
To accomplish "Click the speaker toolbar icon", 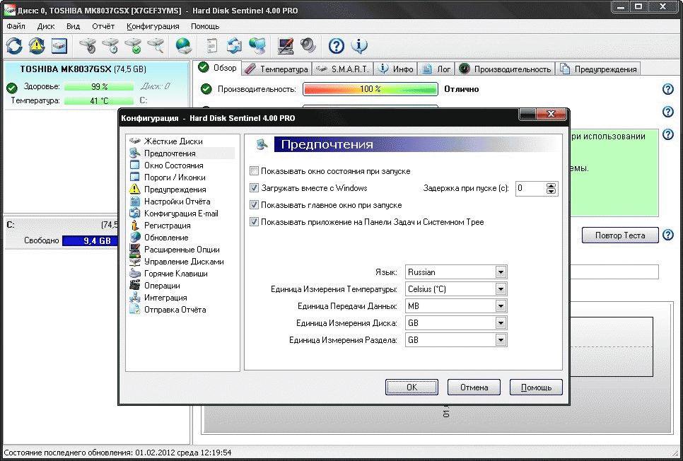I will pyautogui.click(x=308, y=46).
